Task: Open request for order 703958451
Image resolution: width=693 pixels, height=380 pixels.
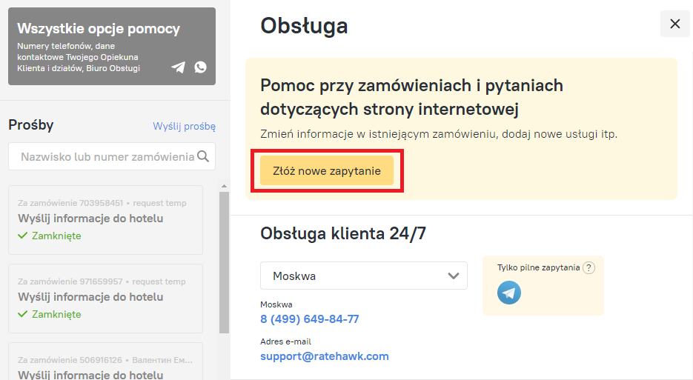Action: tap(105, 219)
